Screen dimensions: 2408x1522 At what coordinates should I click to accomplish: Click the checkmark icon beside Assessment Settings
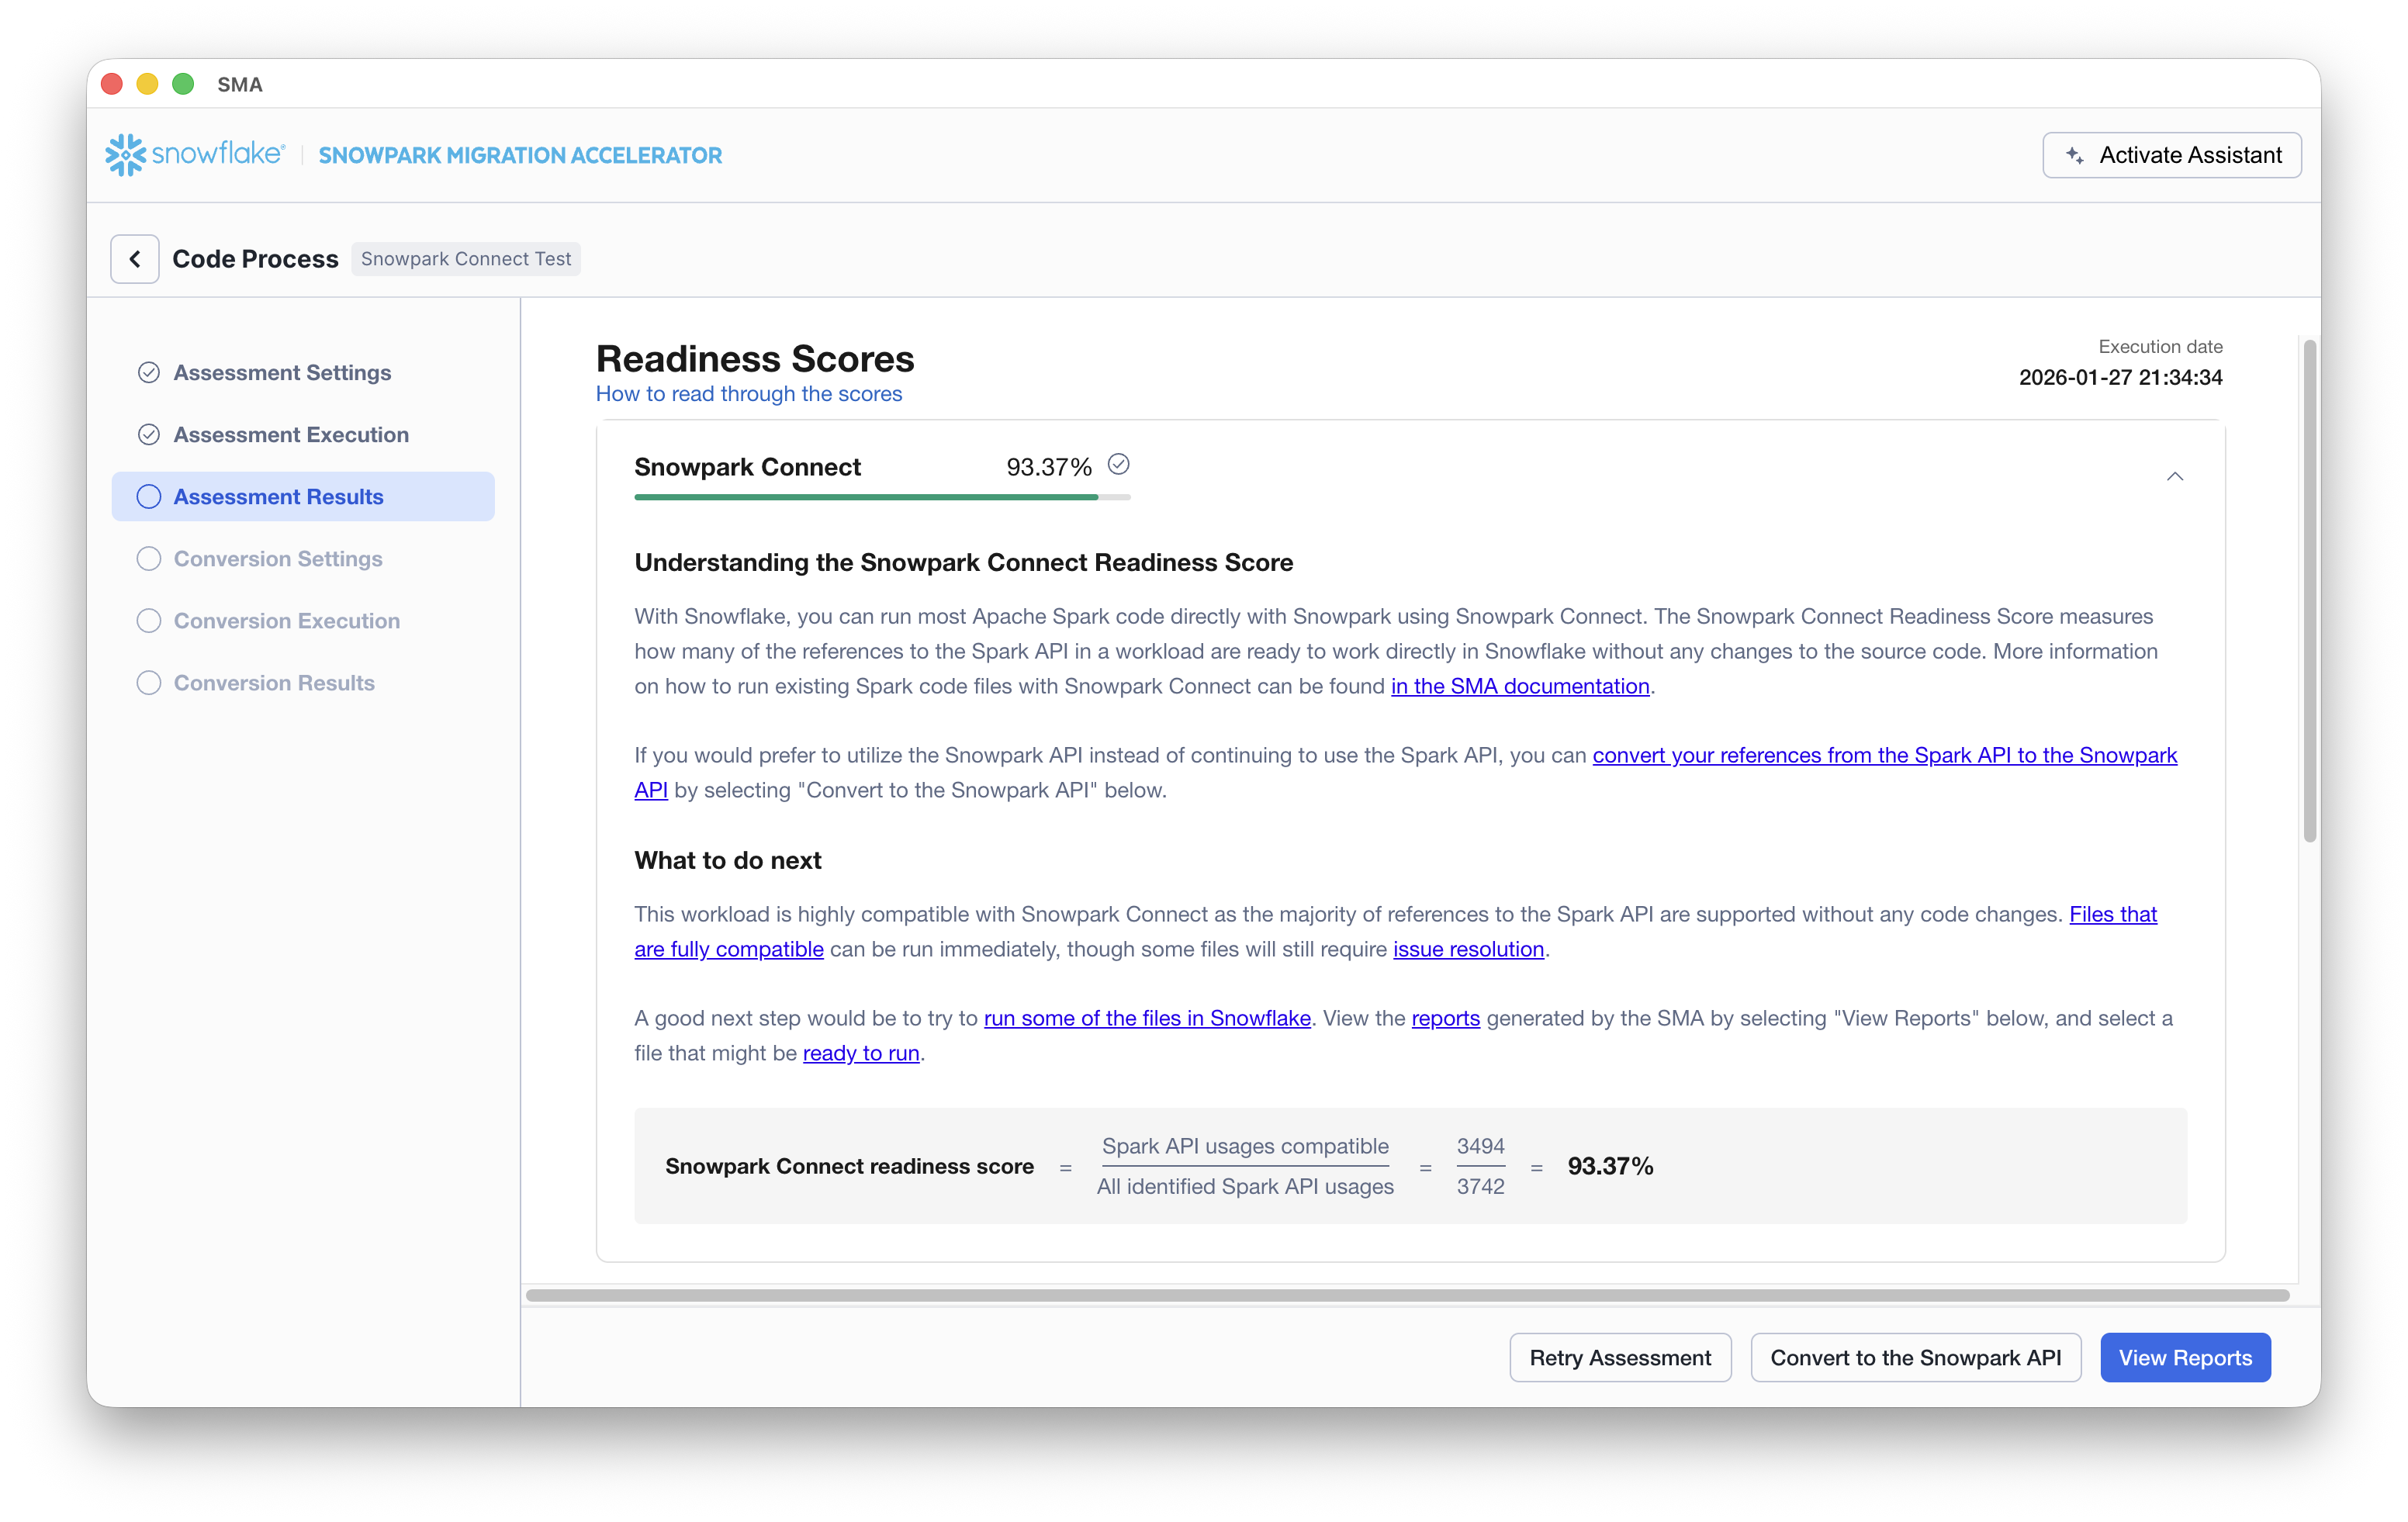pos(148,371)
